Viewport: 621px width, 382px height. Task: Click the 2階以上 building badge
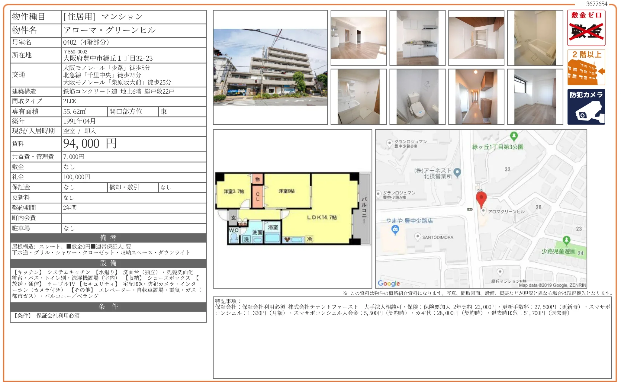586,67
